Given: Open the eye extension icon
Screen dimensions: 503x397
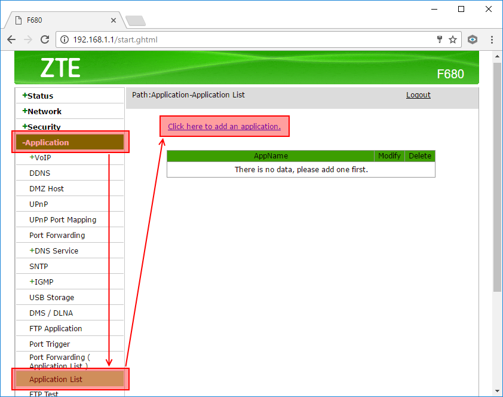Looking at the screenshot, I should (472, 39).
